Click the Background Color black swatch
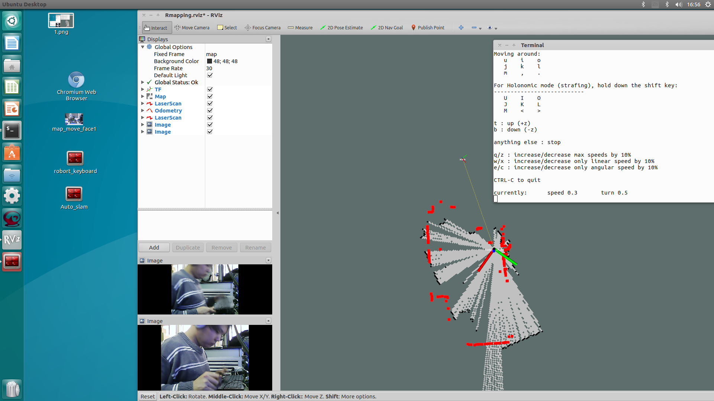The height and width of the screenshot is (401, 714). (x=209, y=61)
